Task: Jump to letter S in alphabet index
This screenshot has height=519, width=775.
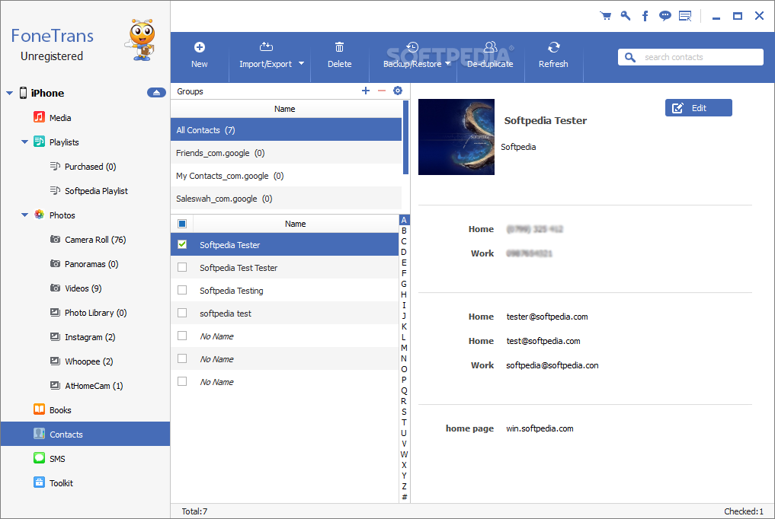Action: click(x=404, y=412)
